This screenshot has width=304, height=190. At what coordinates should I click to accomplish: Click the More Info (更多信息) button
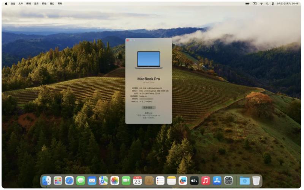[149, 108]
